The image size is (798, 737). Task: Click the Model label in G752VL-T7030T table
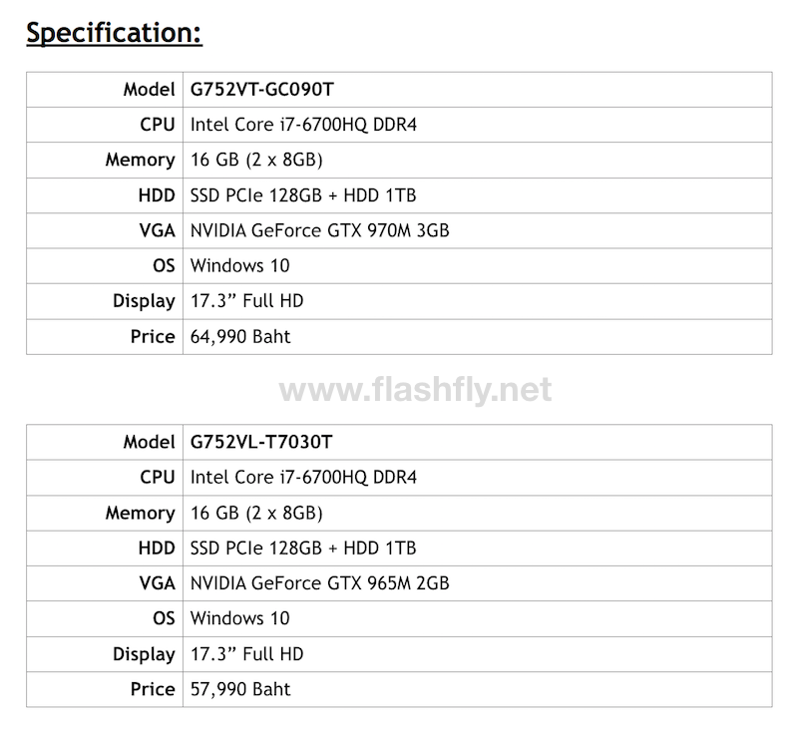(149, 442)
